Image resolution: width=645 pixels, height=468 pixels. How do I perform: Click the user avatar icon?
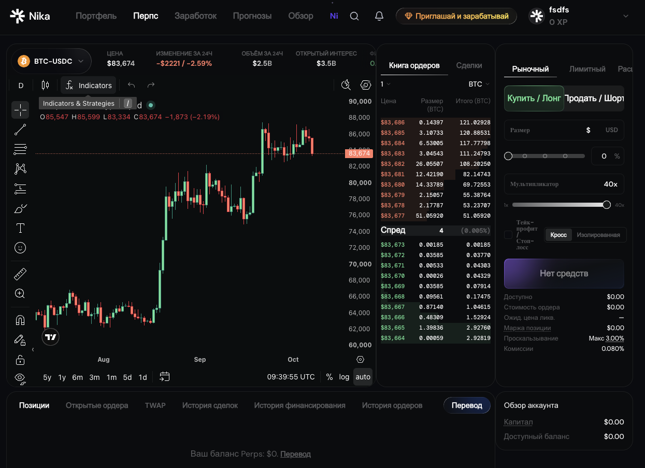(536, 16)
